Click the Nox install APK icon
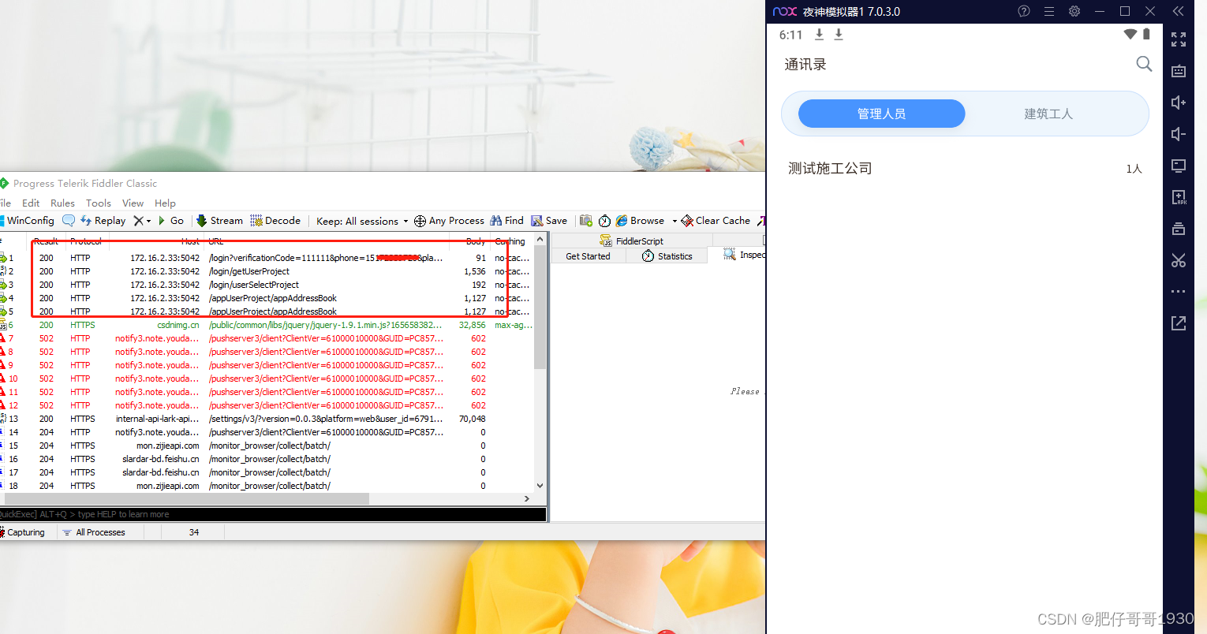The width and height of the screenshot is (1207, 634). pyautogui.click(x=1179, y=197)
